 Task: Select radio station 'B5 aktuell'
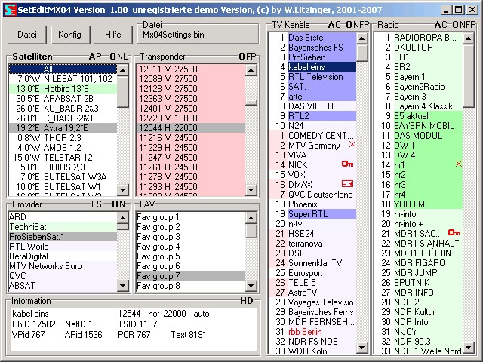[419, 116]
